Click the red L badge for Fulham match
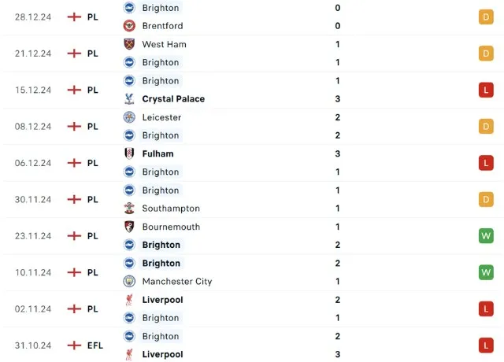The width and height of the screenshot is (504, 362). pos(486,163)
